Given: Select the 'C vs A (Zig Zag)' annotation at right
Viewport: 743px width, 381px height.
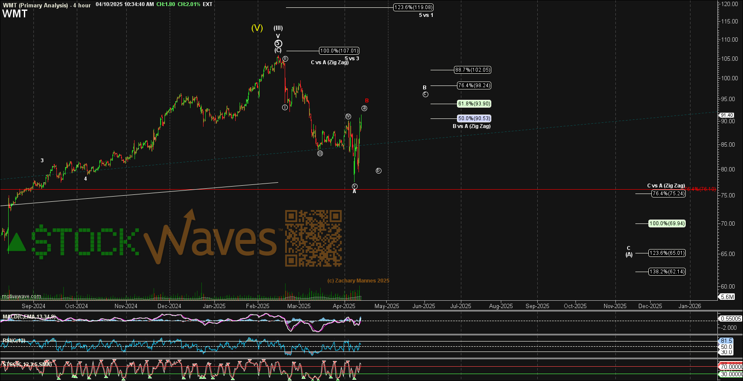Looking at the screenshot, I should coord(666,186).
